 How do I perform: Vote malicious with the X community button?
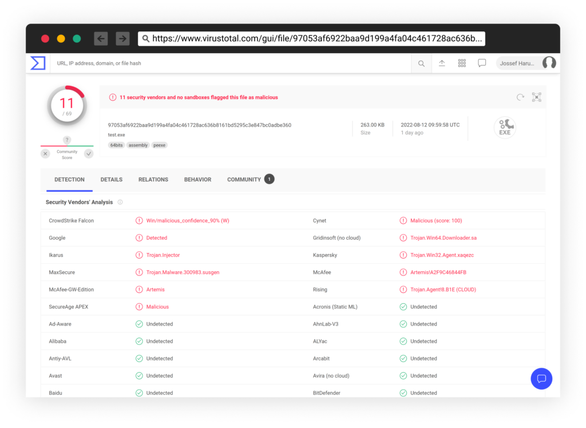(45, 153)
